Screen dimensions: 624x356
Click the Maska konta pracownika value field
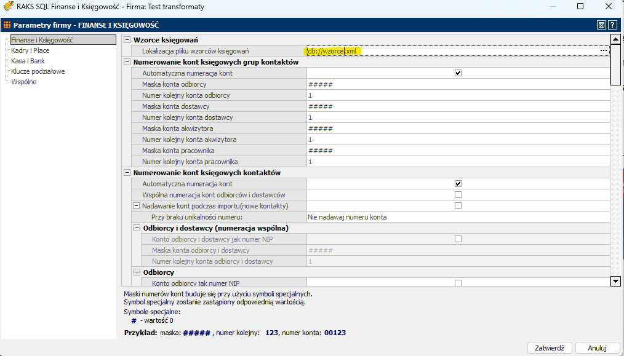[x=458, y=151]
